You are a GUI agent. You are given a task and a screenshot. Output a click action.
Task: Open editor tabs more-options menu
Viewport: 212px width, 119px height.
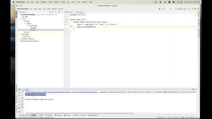[196, 12]
